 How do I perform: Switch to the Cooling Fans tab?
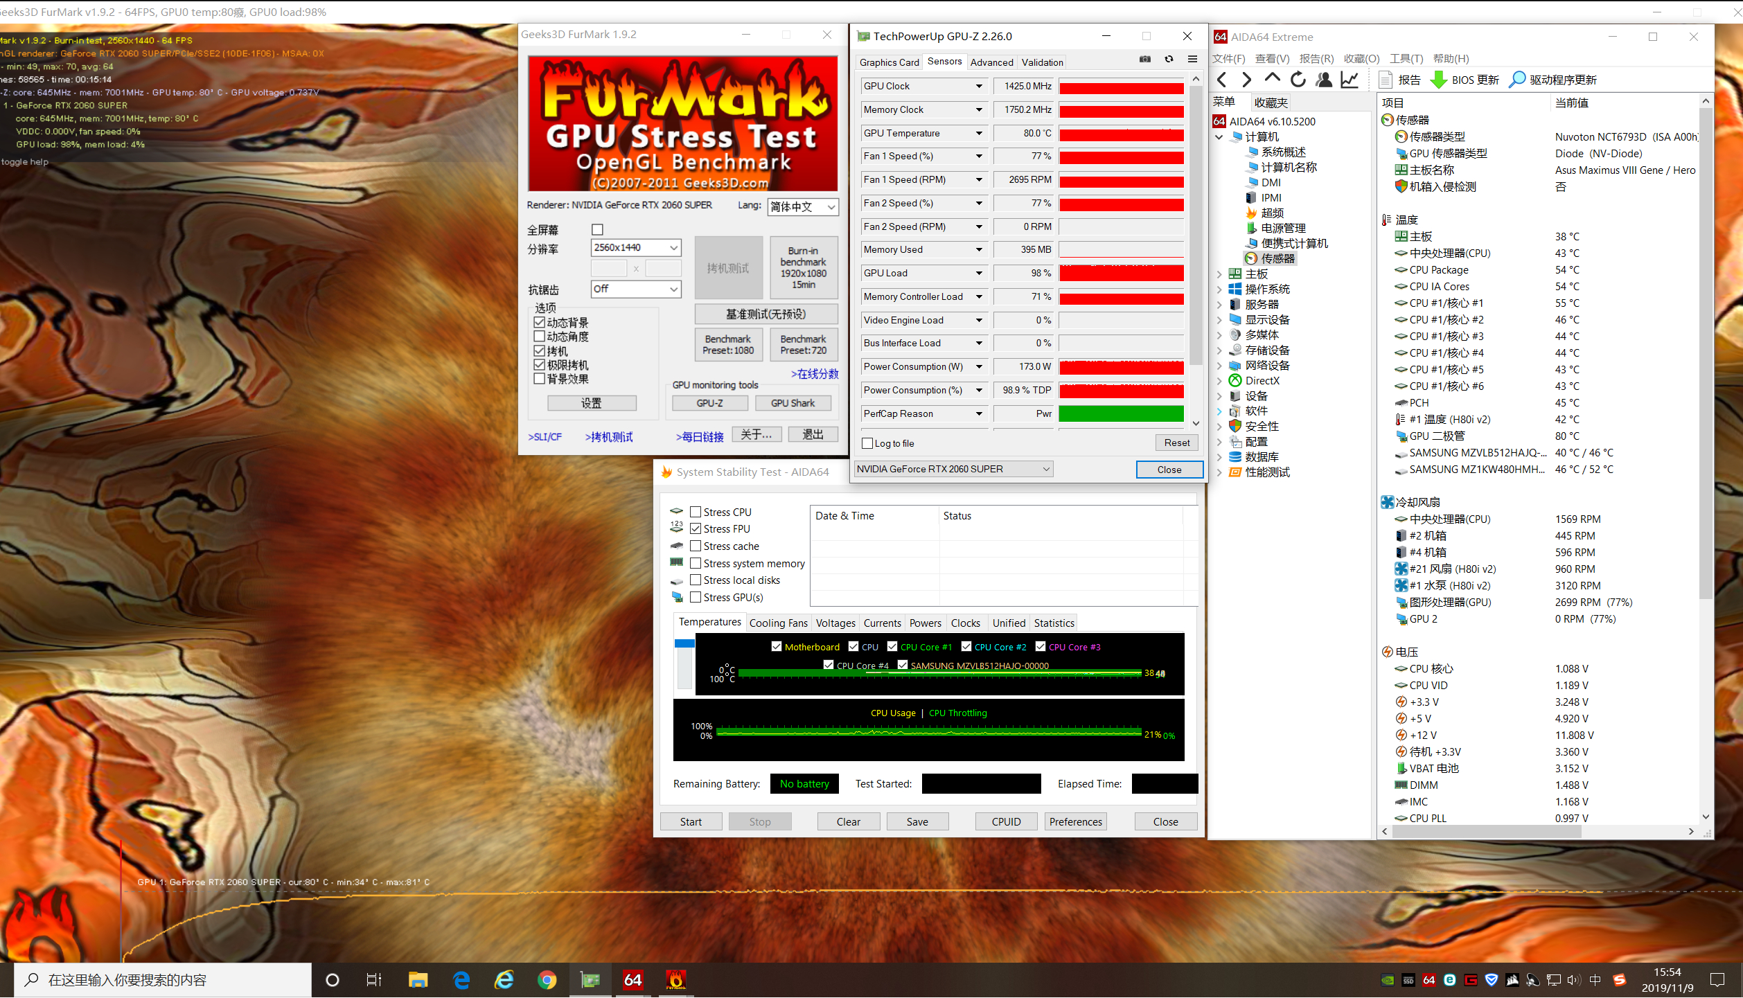(x=778, y=623)
